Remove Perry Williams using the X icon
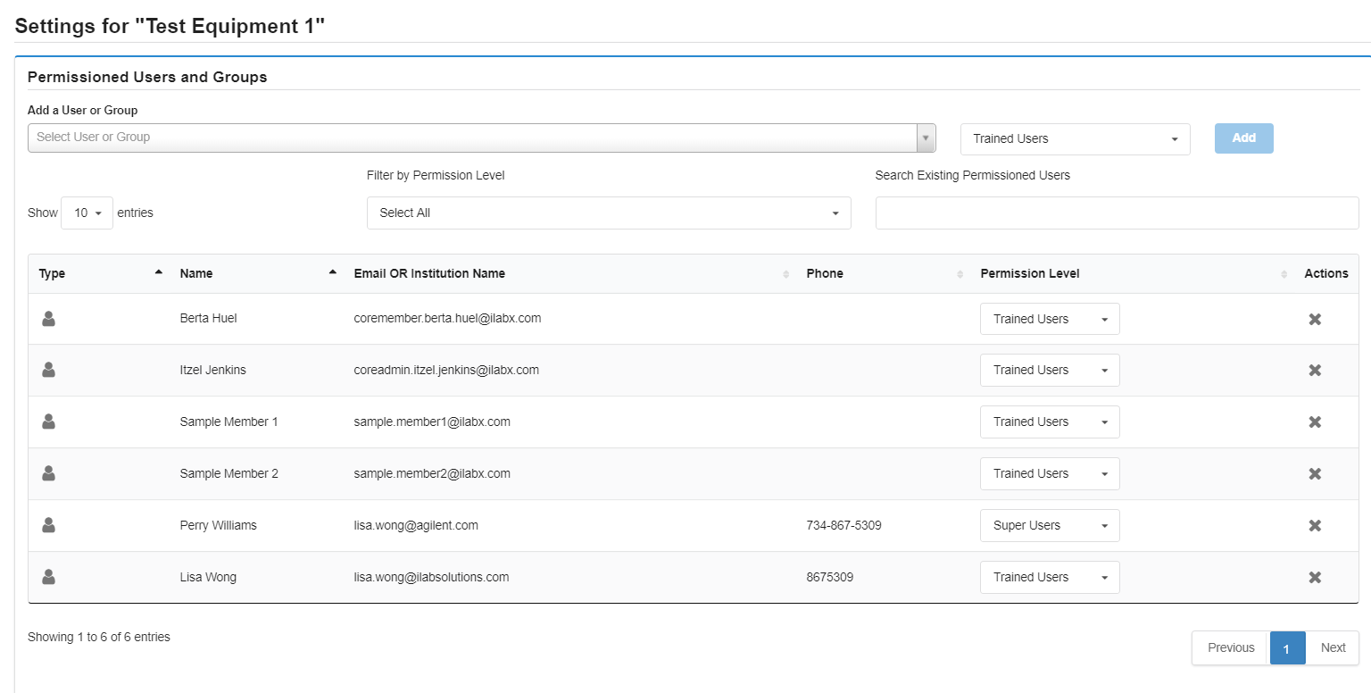1371x693 pixels. click(1314, 525)
